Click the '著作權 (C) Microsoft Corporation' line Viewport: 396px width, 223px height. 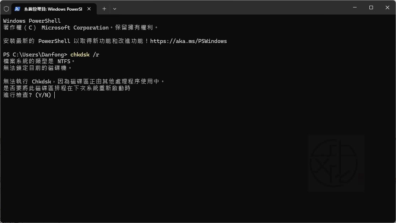[x=81, y=28]
